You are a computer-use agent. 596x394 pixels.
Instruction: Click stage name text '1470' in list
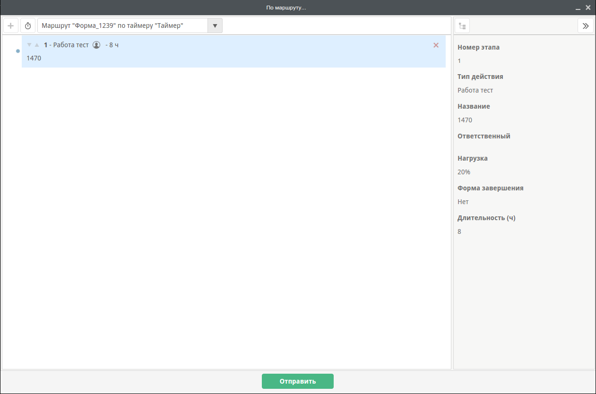tap(34, 58)
